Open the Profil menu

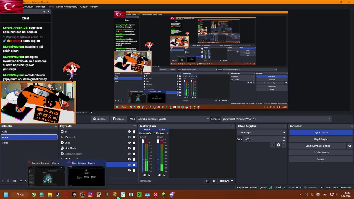pos(51,7)
